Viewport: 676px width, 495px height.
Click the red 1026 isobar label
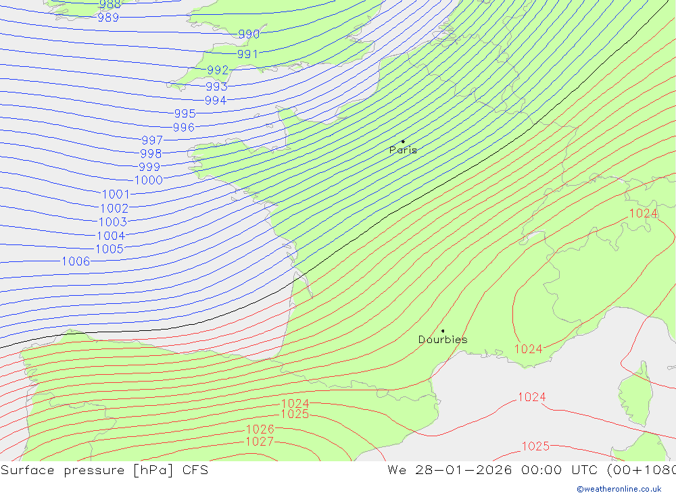pos(260,429)
